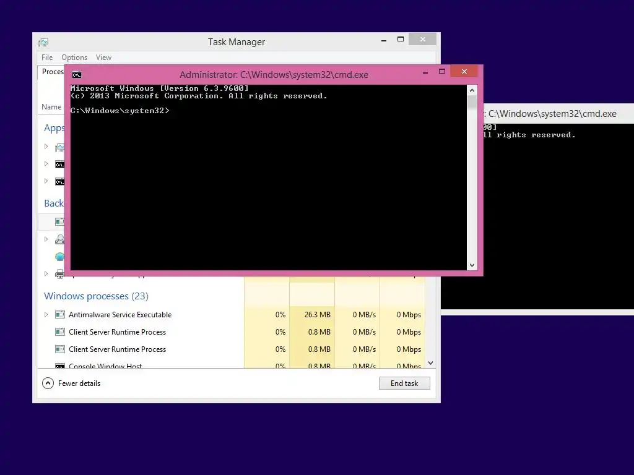This screenshot has width=634, height=475.
Task: Collapse details with the Fewer details arrow icon
Action: point(48,383)
